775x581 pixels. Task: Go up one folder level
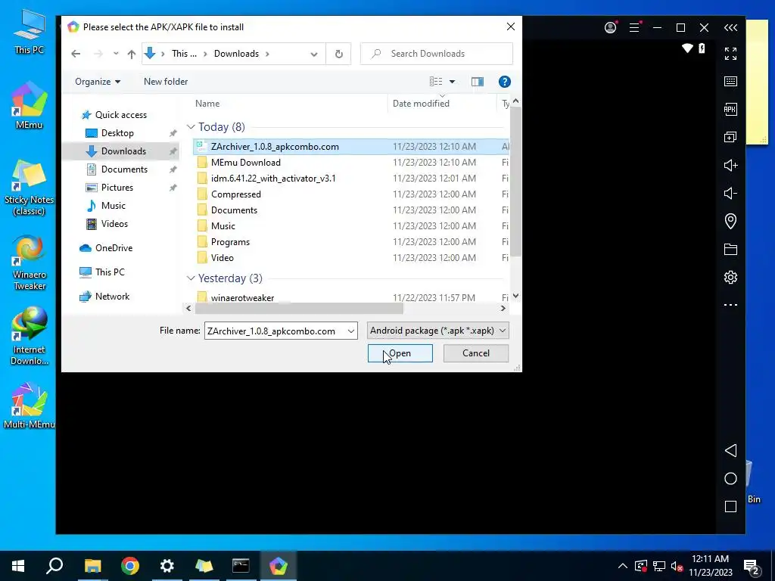[x=131, y=54]
